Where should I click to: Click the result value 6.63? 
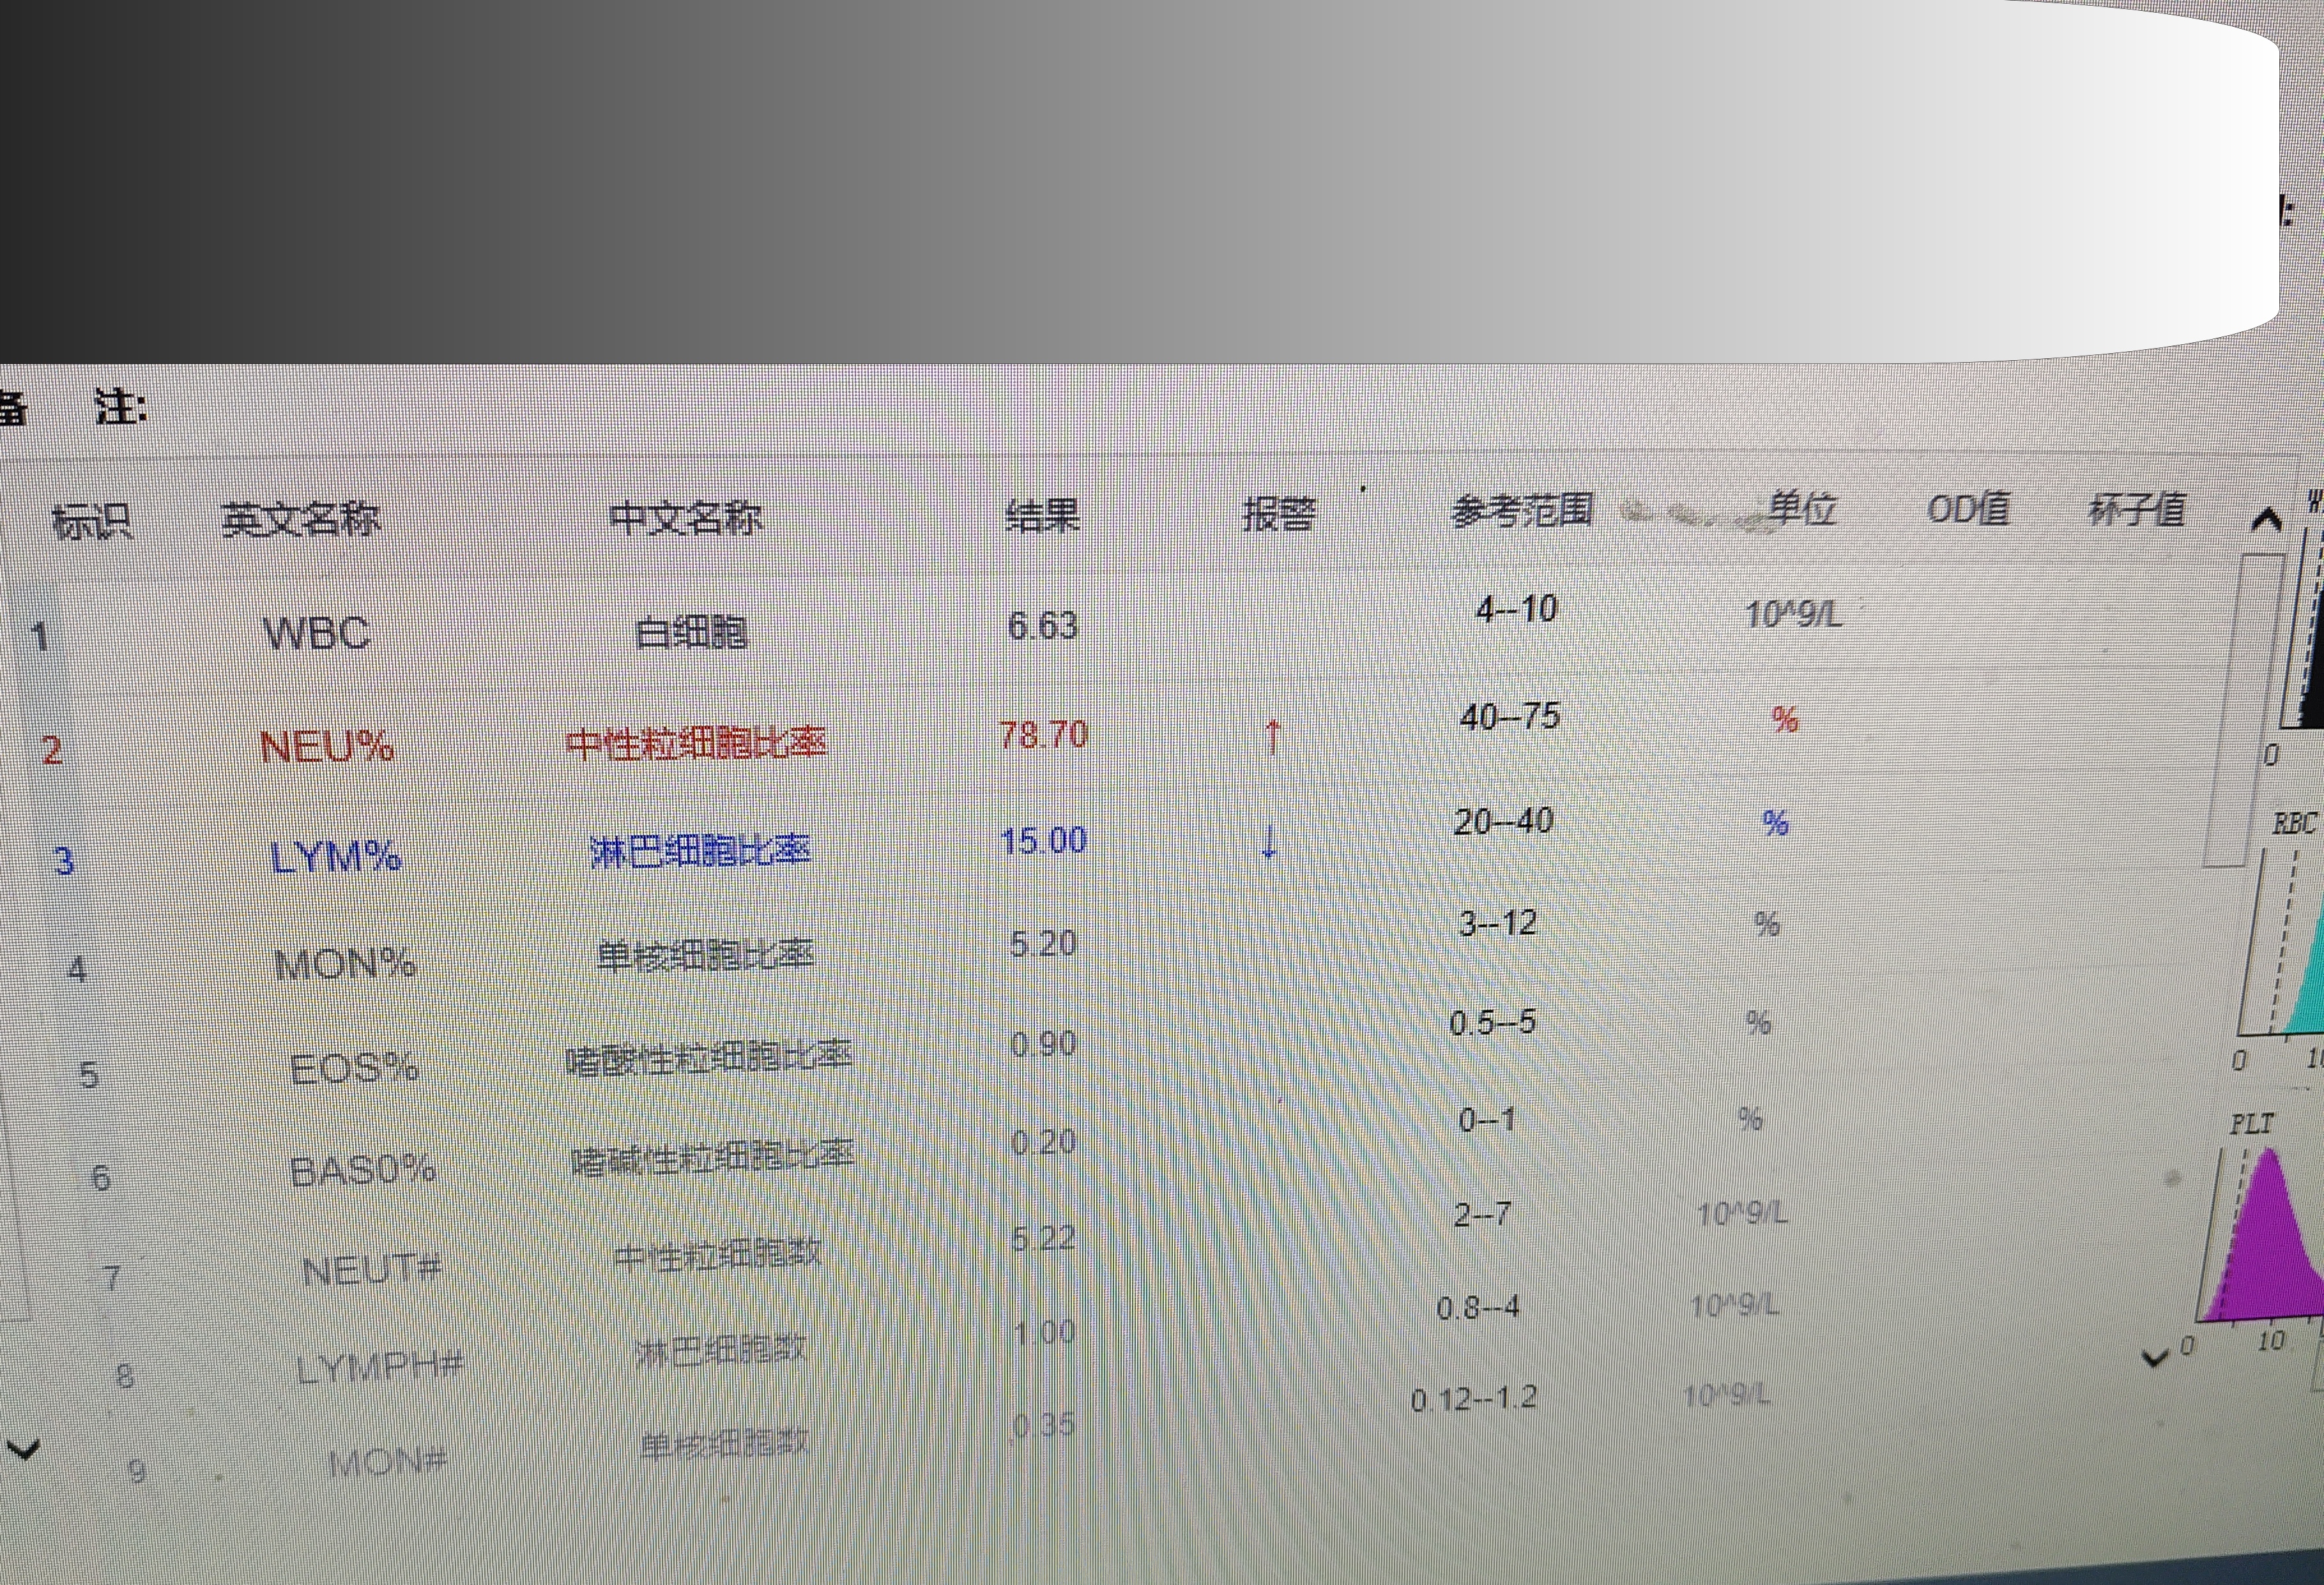1042,626
